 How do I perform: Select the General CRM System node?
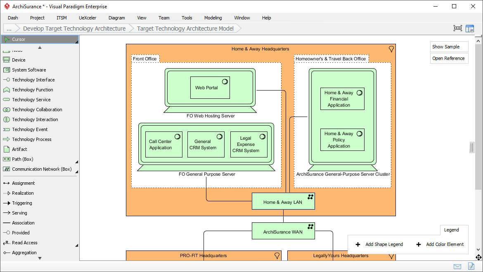coord(206,144)
